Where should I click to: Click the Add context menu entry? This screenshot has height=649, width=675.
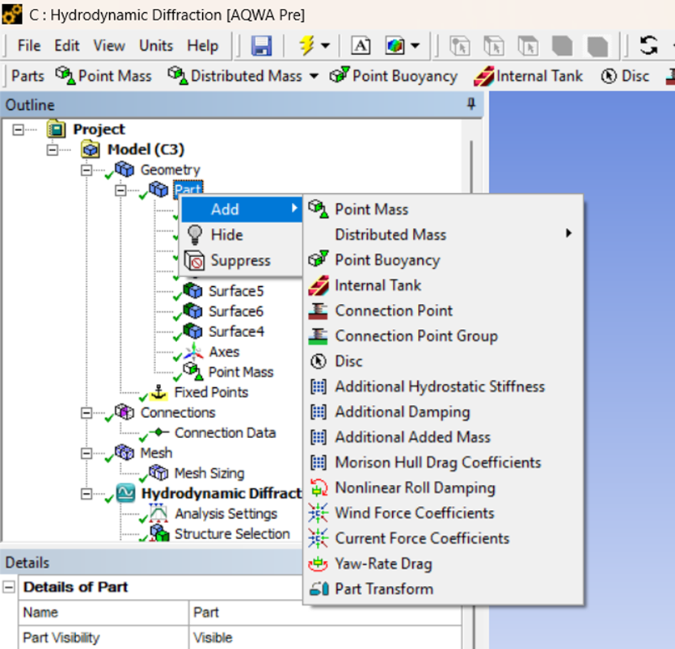coord(242,209)
